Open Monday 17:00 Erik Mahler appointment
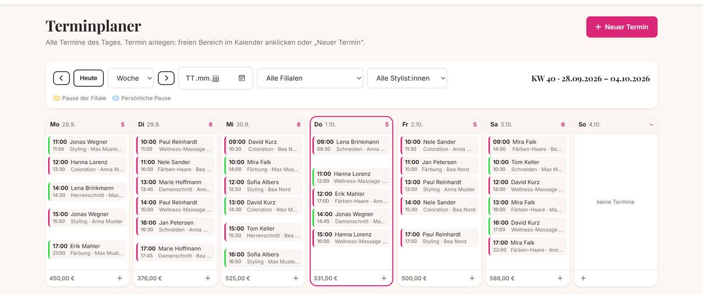The height and width of the screenshot is (294, 703). coord(87,249)
